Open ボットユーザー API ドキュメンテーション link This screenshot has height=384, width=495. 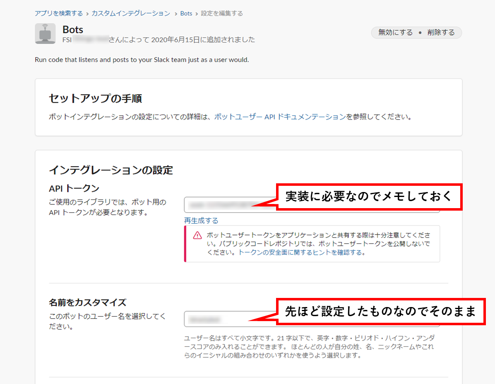280,117
